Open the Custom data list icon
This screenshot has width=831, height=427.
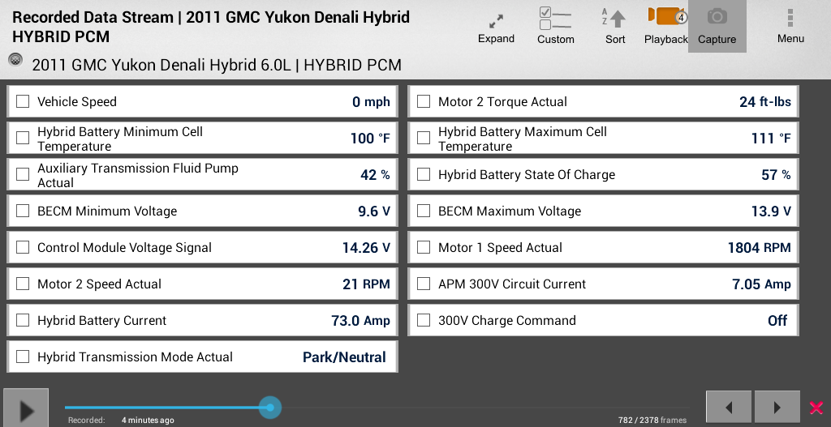point(555,18)
